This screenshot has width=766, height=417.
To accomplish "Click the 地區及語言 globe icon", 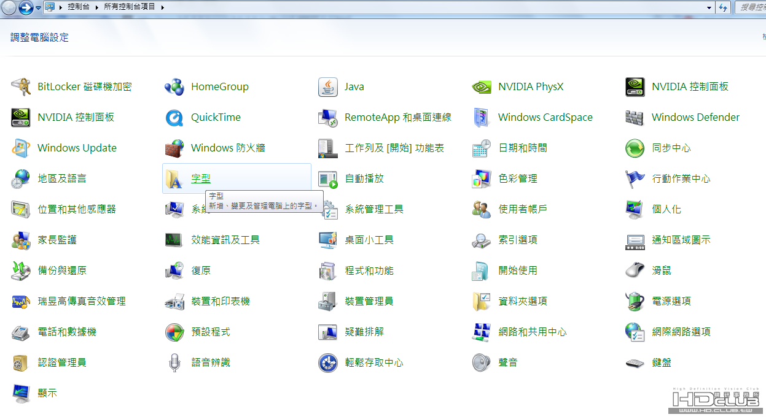I will [x=21, y=179].
